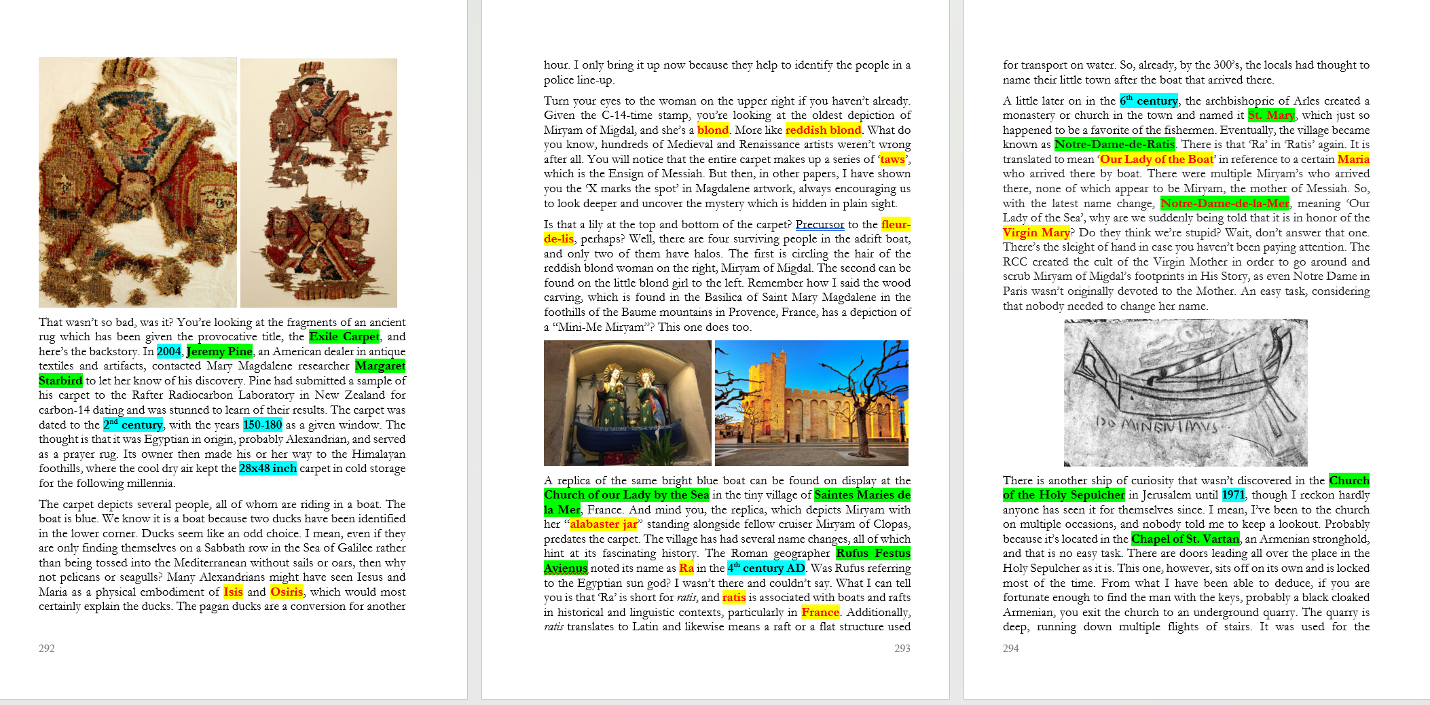Click the highlighted name 'St. Mary'
Image resolution: width=1430 pixels, height=705 pixels.
click(1271, 115)
